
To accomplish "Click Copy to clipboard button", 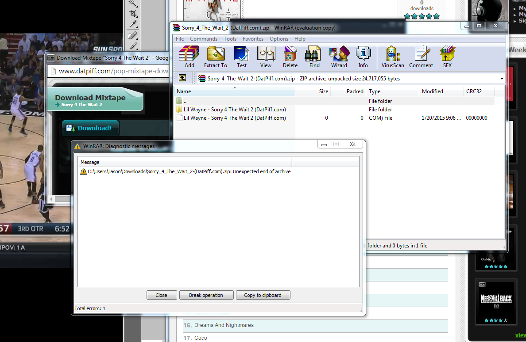I will tap(263, 295).
